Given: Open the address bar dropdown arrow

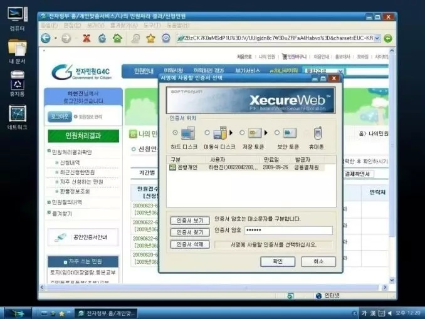Looking at the screenshot, I should point(377,38).
